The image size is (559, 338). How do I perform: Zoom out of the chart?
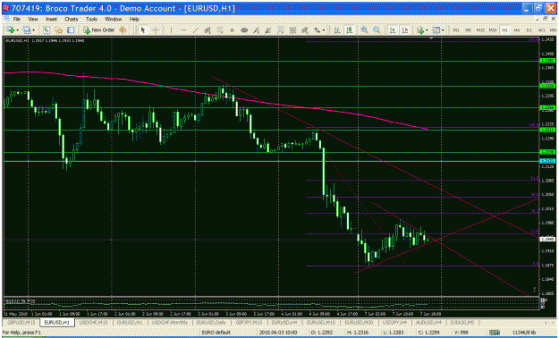coord(377,30)
